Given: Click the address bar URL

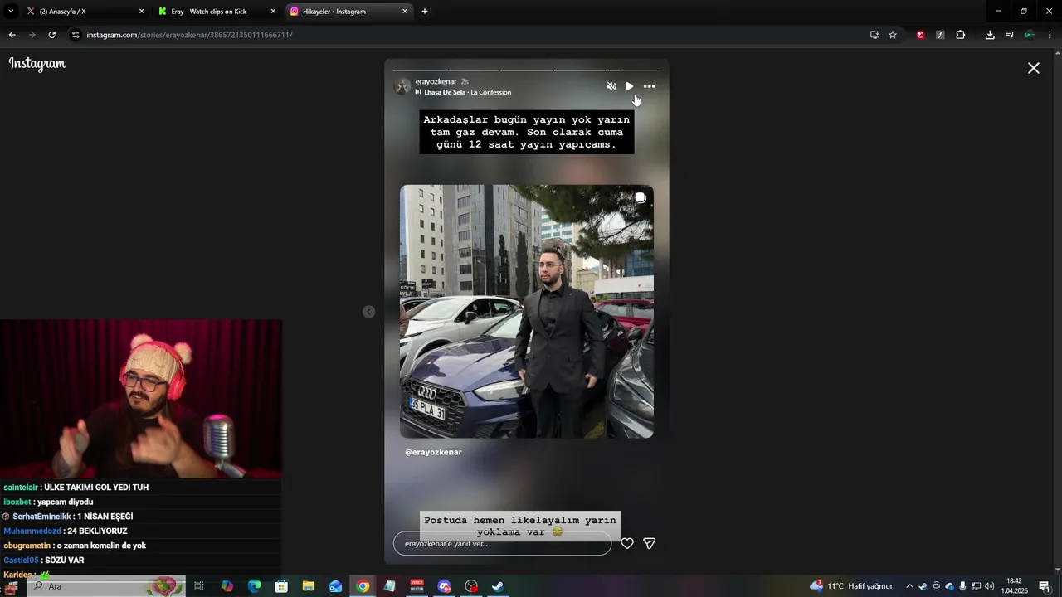Looking at the screenshot, I should click(x=189, y=35).
